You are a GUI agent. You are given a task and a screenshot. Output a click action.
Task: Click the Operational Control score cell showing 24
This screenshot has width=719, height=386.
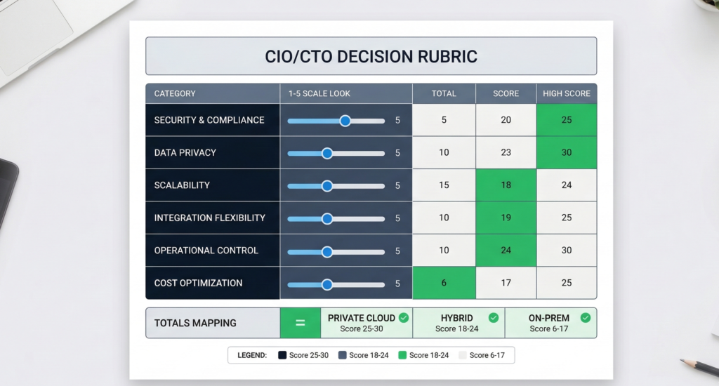click(x=506, y=251)
